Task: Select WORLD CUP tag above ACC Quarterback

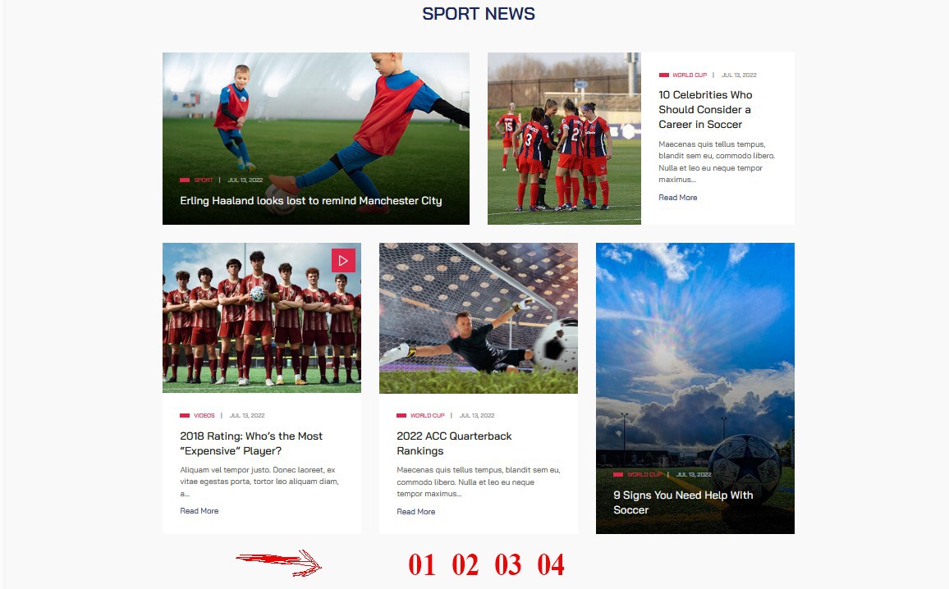Action: (427, 415)
